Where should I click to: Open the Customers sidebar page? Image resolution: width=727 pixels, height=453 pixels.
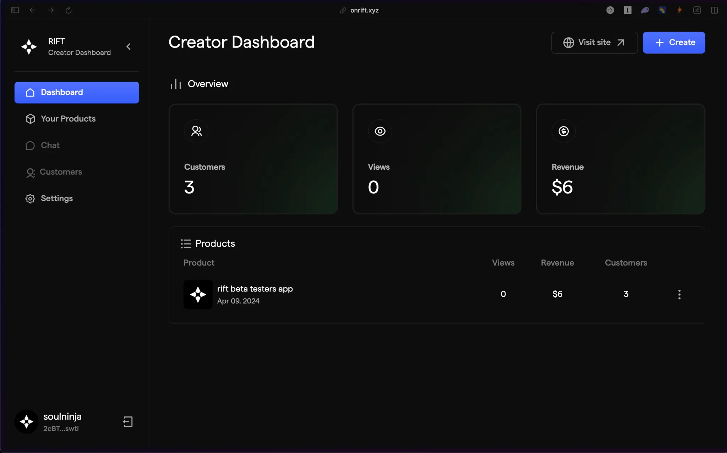click(x=60, y=172)
